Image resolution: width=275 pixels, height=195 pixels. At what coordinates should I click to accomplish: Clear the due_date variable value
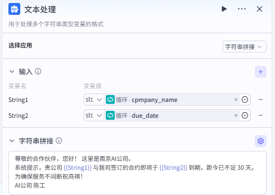click(236, 115)
